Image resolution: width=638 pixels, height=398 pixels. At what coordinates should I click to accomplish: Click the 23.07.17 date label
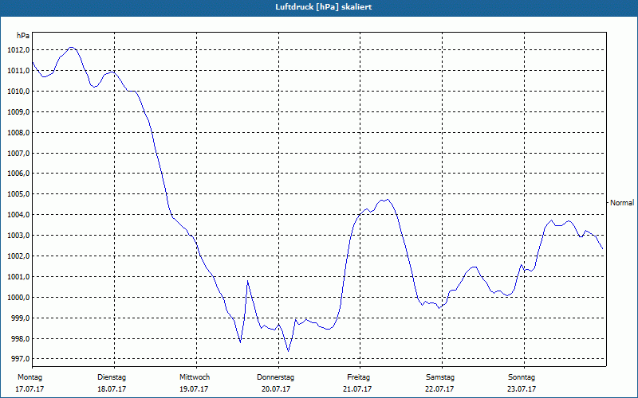(522, 389)
